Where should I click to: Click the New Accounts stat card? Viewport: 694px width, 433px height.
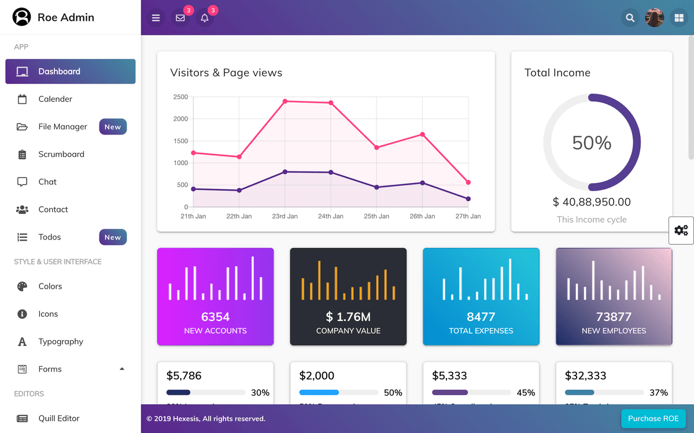(x=215, y=297)
